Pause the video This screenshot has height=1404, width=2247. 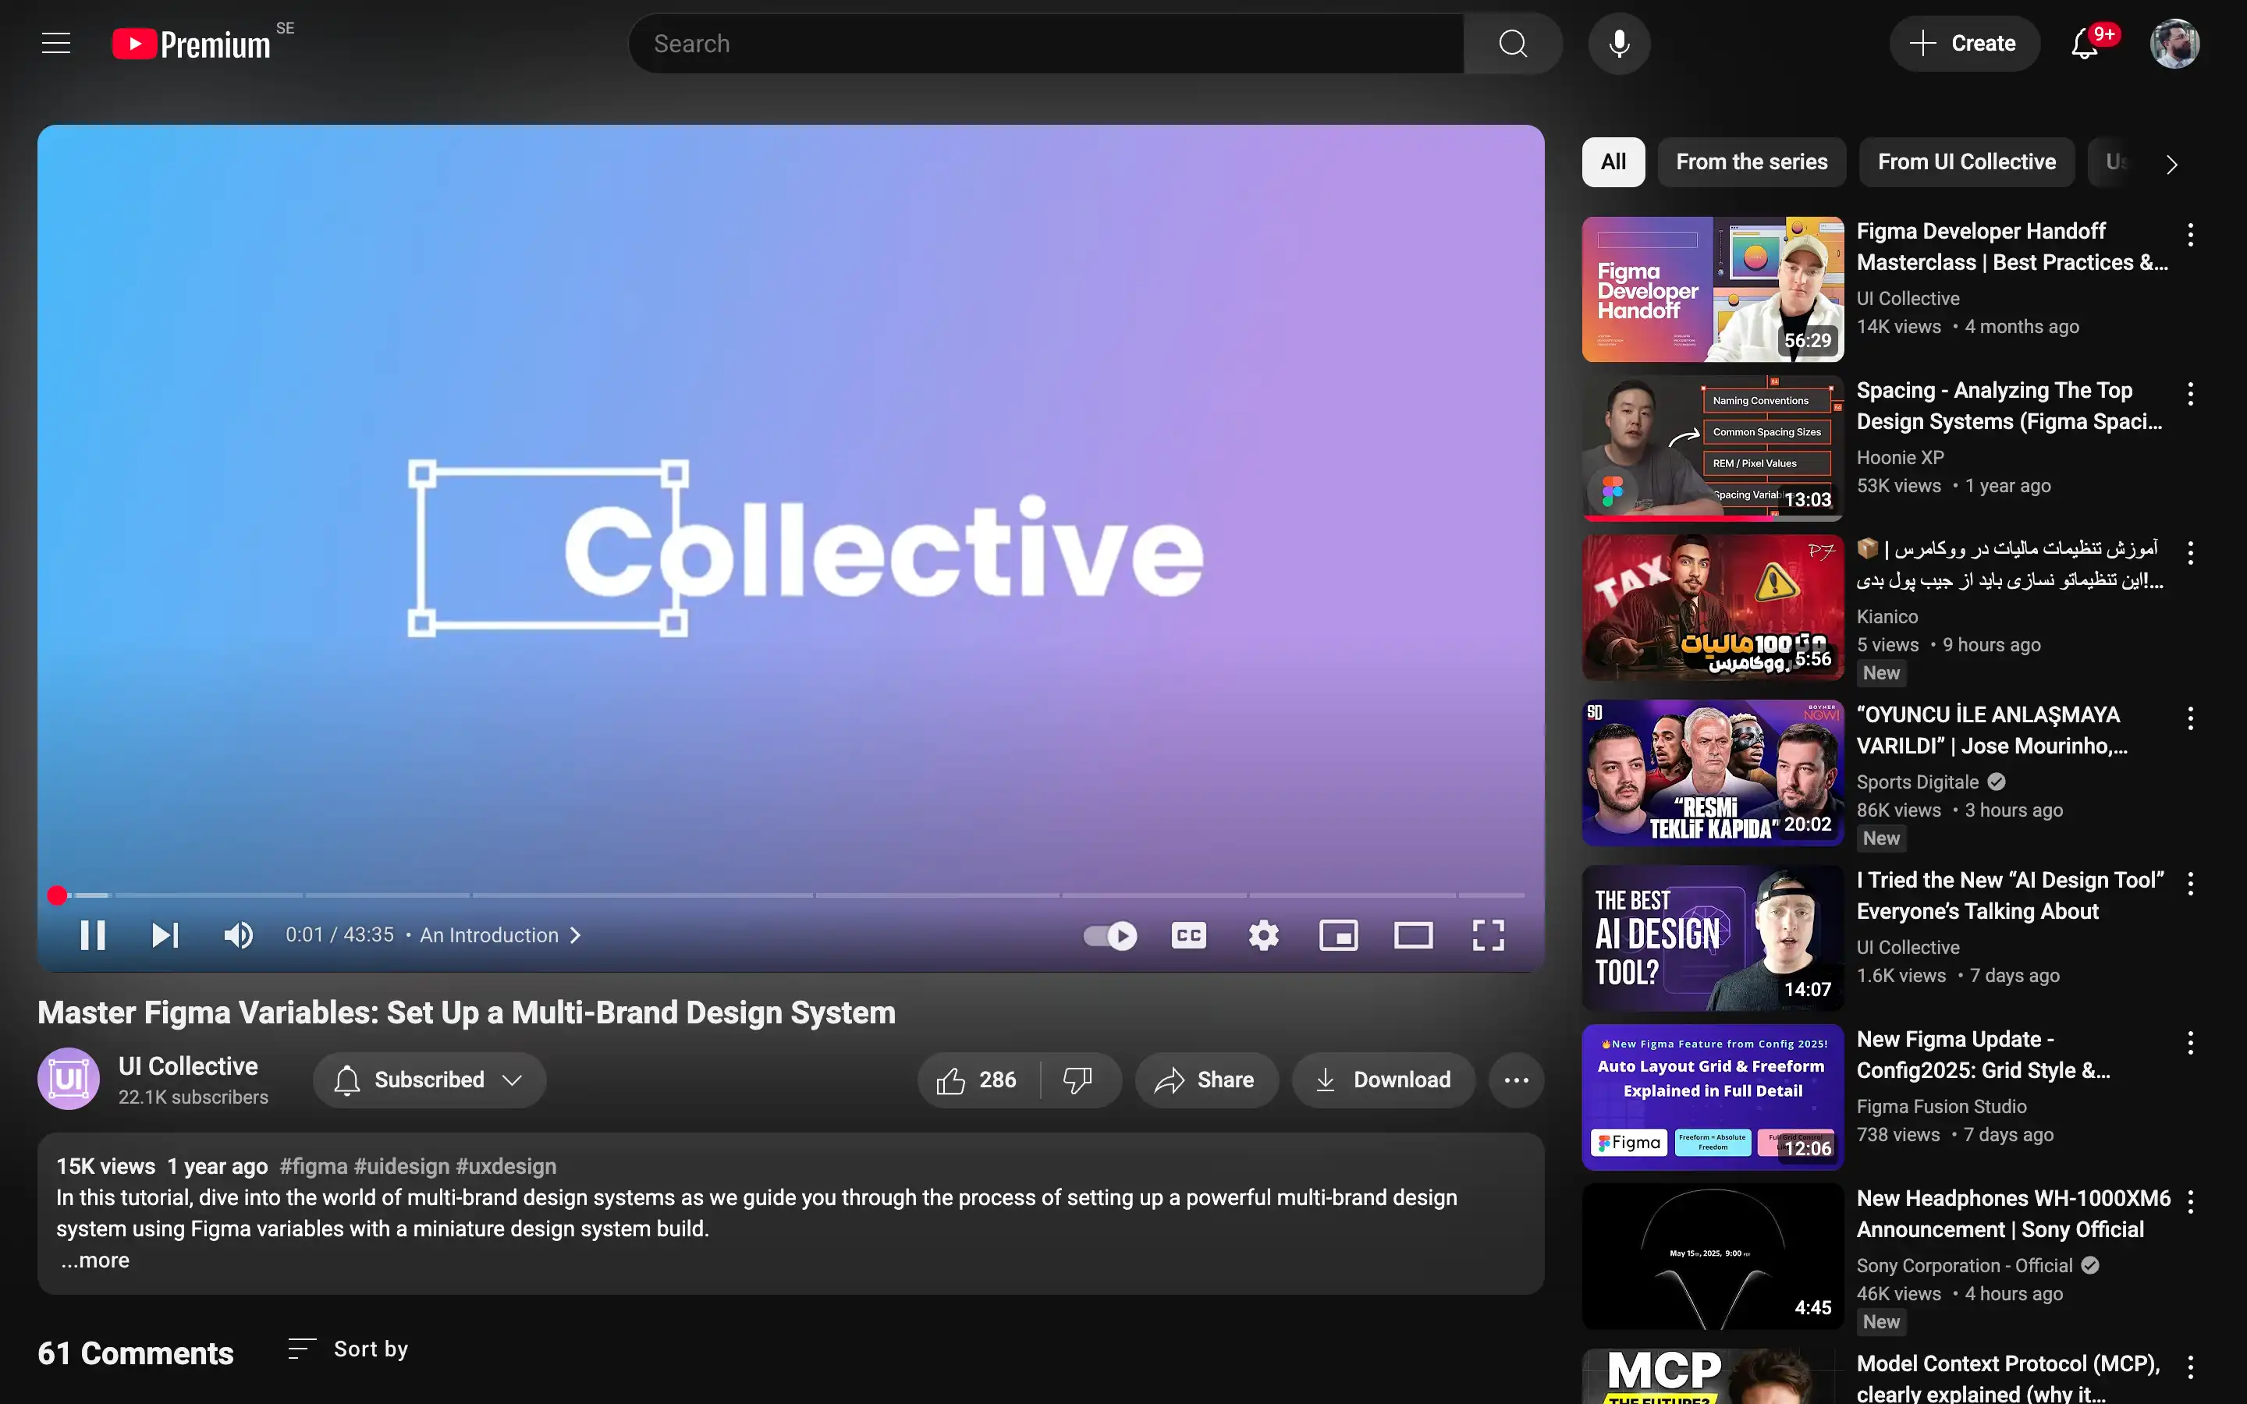(92, 935)
